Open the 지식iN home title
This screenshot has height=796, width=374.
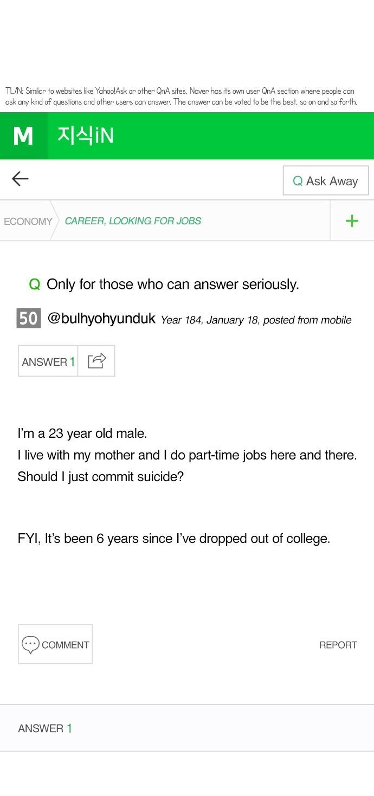point(86,135)
